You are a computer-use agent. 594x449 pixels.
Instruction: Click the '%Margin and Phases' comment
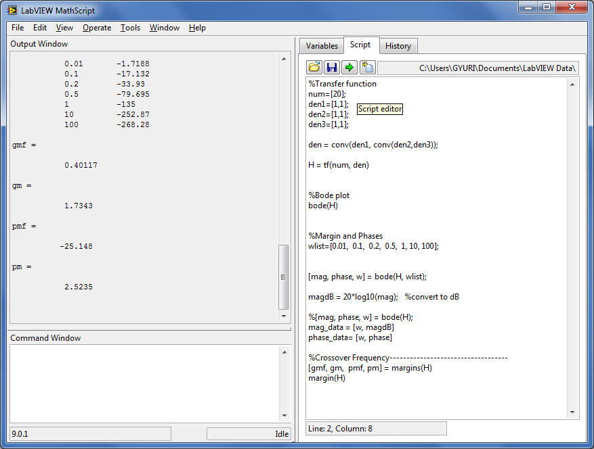point(345,236)
